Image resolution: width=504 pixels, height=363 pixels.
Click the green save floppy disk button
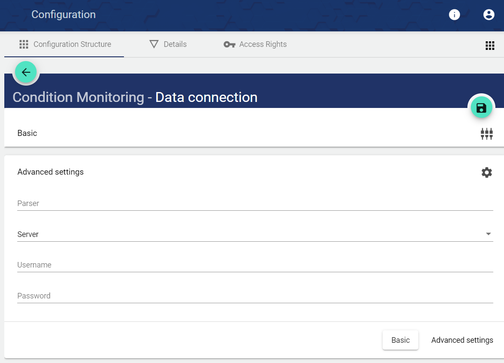[x=481, y=108]
